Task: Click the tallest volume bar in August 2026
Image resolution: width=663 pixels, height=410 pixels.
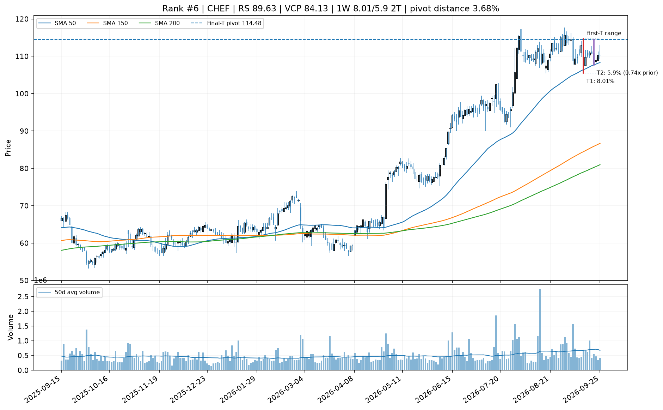Action: click(540, 330)
